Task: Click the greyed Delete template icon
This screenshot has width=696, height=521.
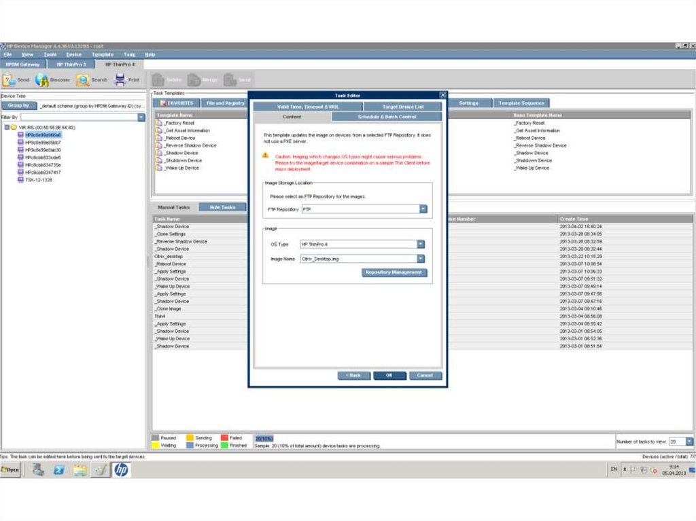Action: pyautogui.click(x=158, y=80)
